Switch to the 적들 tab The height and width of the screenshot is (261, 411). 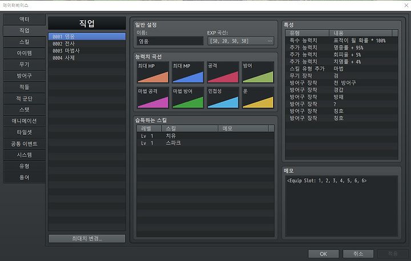point(24,87)
